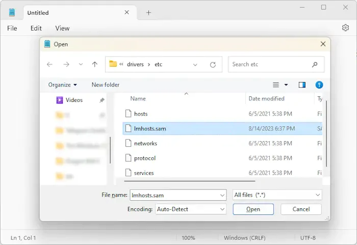
Task: Close the Open dialog with X
Action: click(x=323, y=44)
